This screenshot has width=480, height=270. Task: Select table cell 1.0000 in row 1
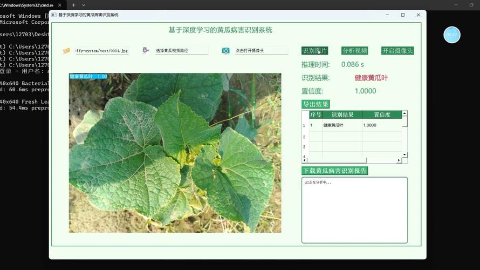pos(382,125)
